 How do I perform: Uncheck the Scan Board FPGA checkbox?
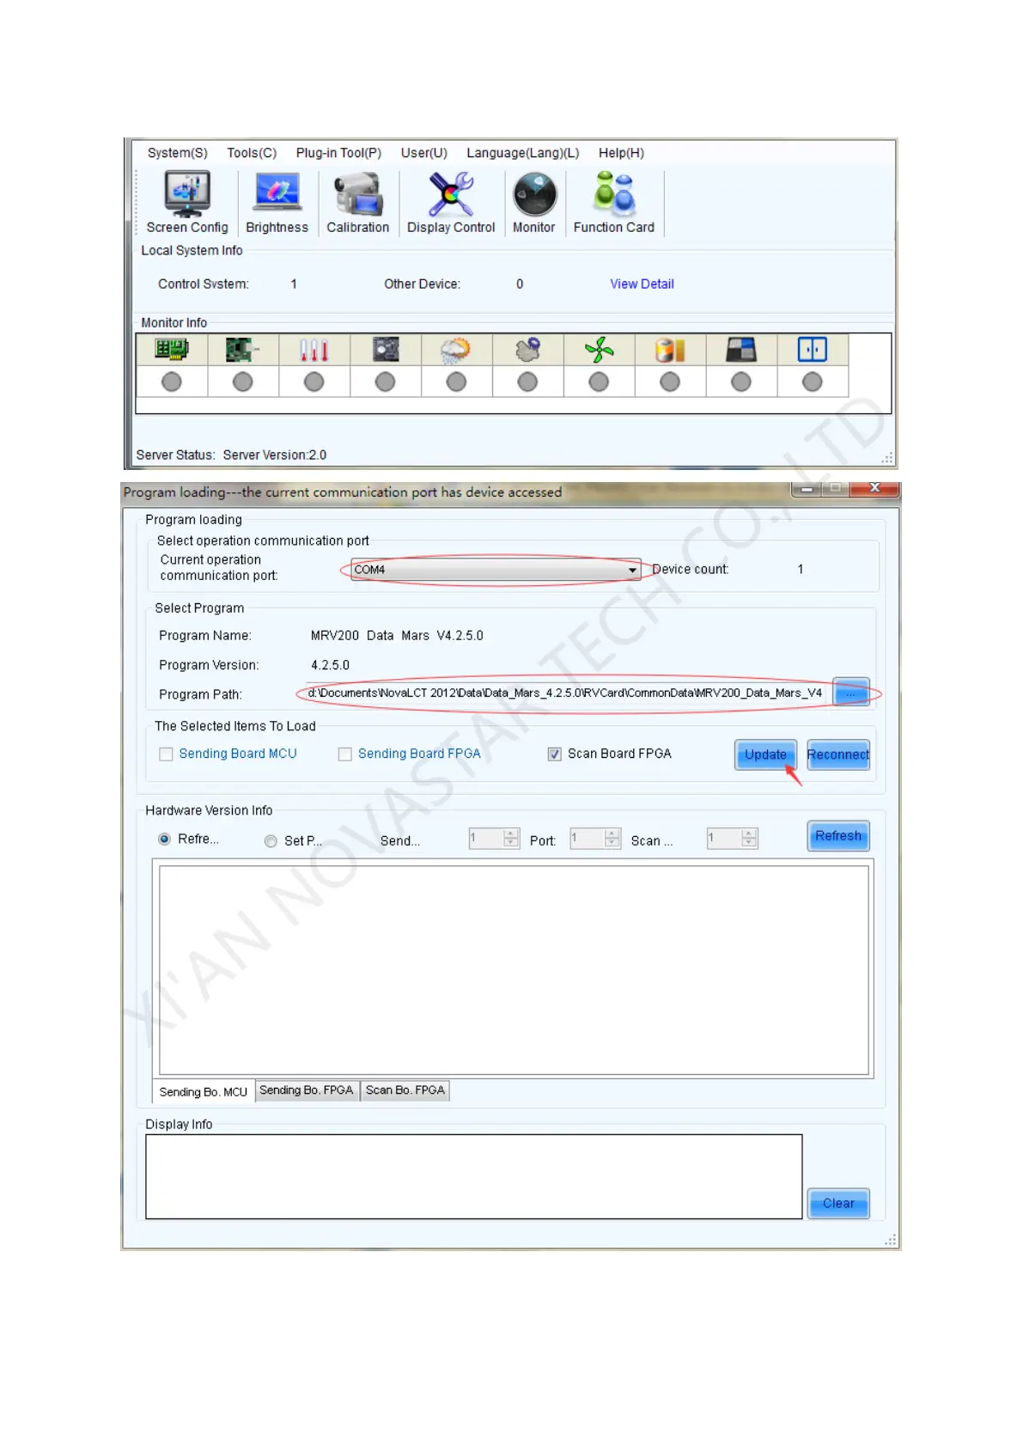555,754
